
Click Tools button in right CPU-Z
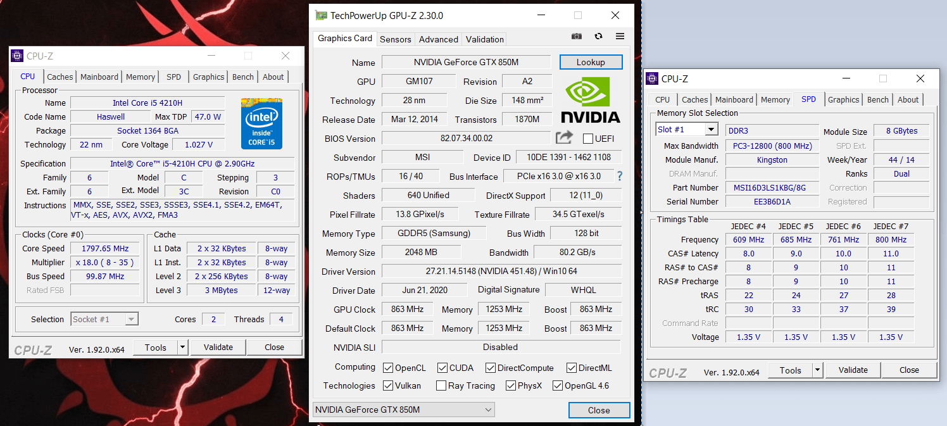click(791, 370)
